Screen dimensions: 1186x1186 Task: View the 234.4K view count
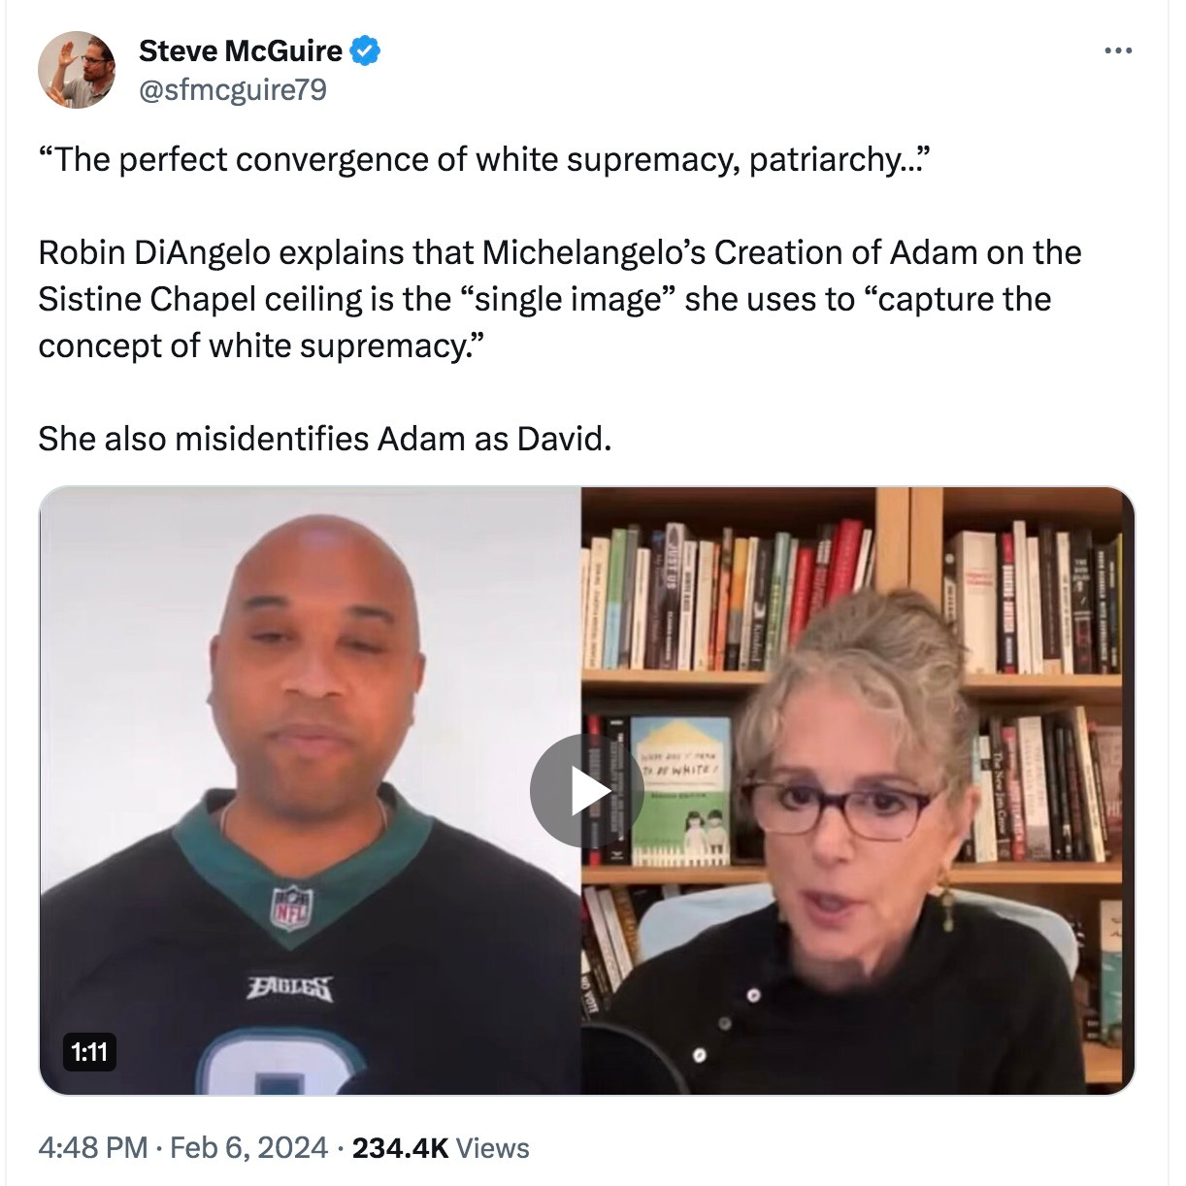click(399, 1148)
